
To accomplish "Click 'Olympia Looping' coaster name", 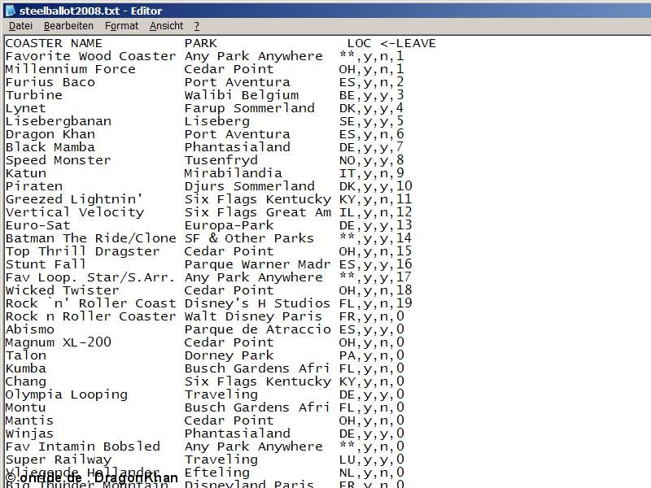I will tap(67, 394).
